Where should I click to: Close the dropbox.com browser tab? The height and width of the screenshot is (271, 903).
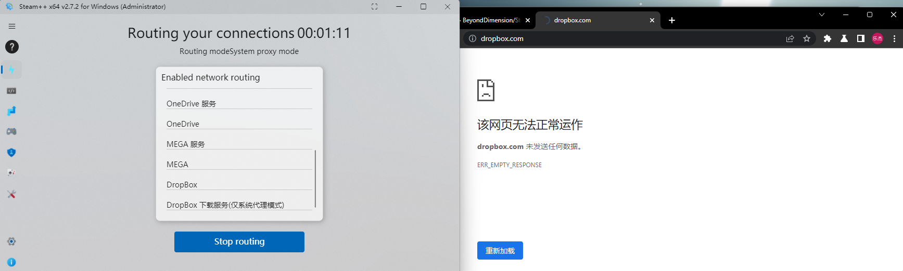click(x=652, y=20)
